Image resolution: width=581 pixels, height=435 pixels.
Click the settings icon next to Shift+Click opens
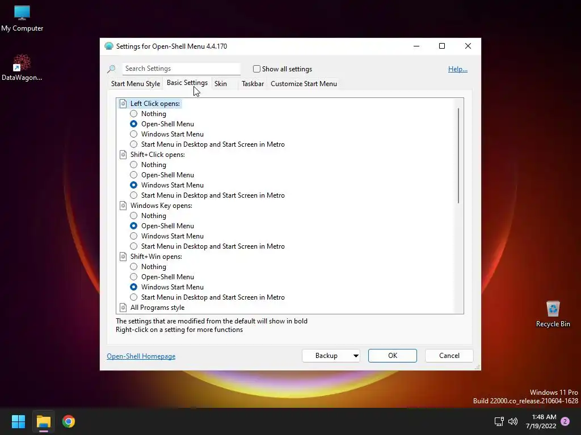point(123,155)
